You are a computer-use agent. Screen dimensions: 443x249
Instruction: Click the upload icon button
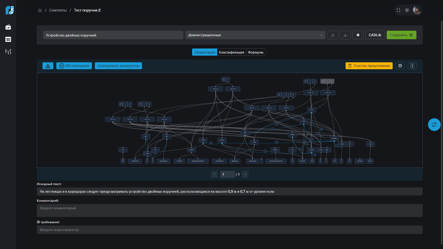pyautogui.click(x=333, y=35)
